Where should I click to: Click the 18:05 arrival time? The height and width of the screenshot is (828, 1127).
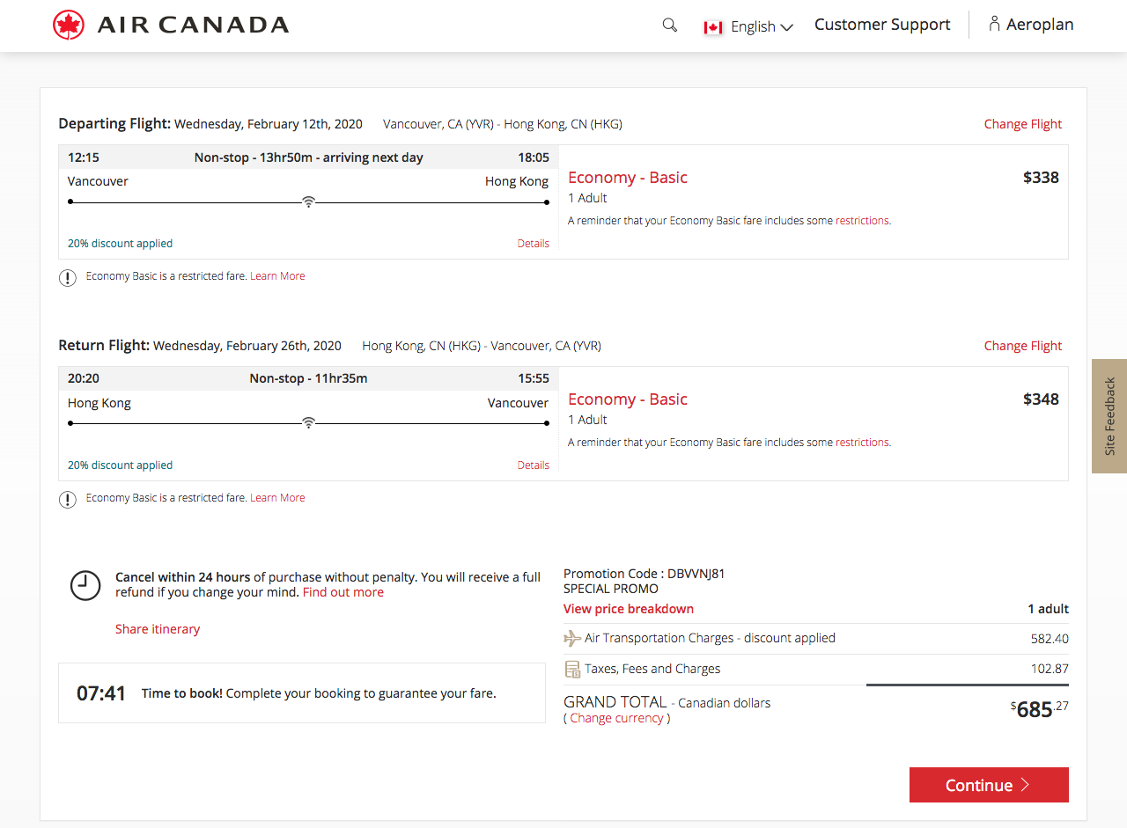[534, 158]
